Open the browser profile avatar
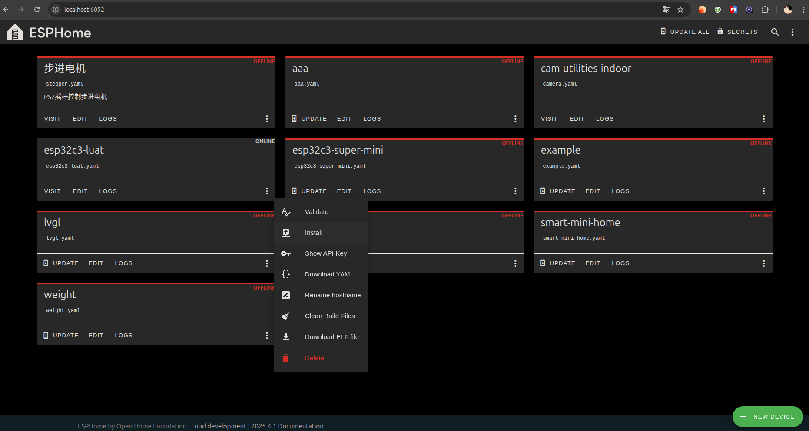Viewport: 809px width, 431px height. pos(788,10)
